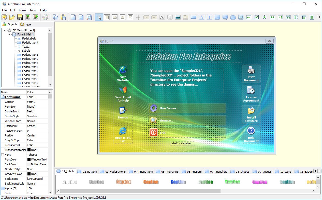This screenshot has height=200, width=322.
Task: Collapse the CD Menu [Project] tree node
Action: coord(4,30)
